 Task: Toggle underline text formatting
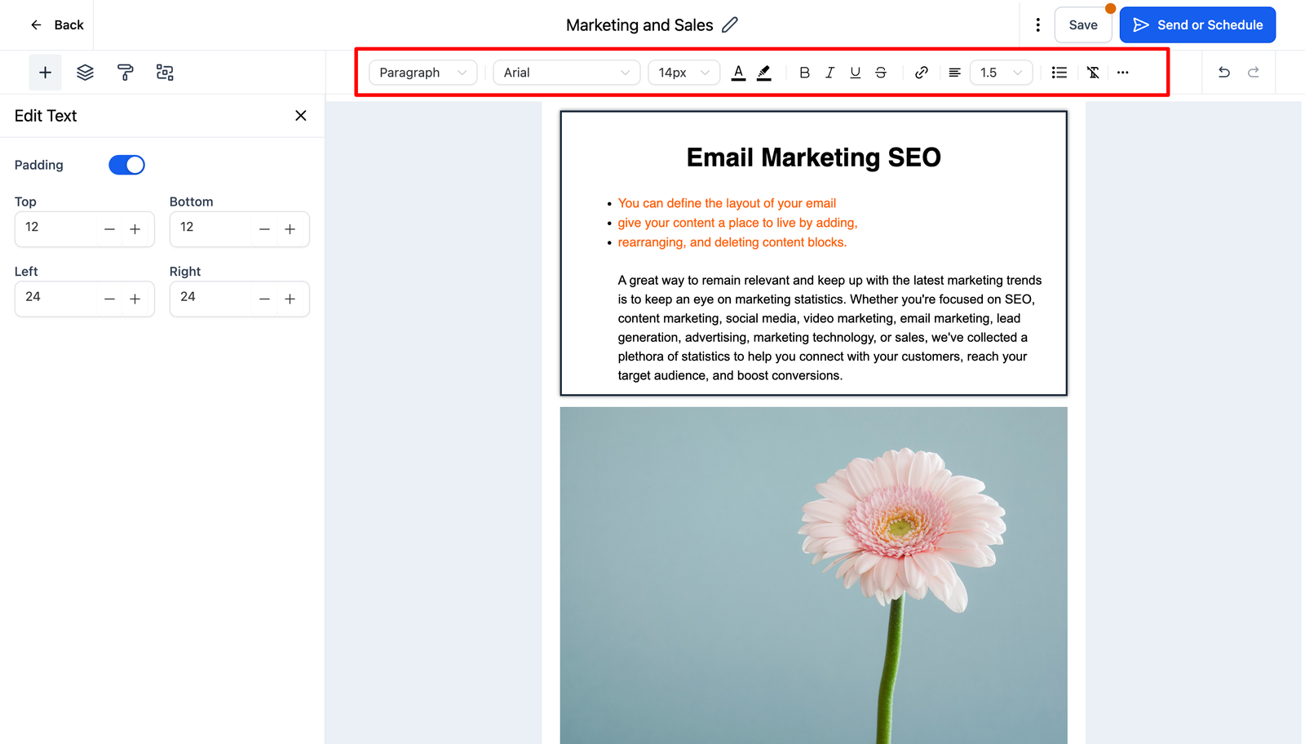coord(855,73)
